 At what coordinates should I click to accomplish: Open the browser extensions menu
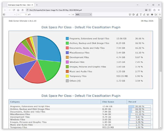[154, 10]
